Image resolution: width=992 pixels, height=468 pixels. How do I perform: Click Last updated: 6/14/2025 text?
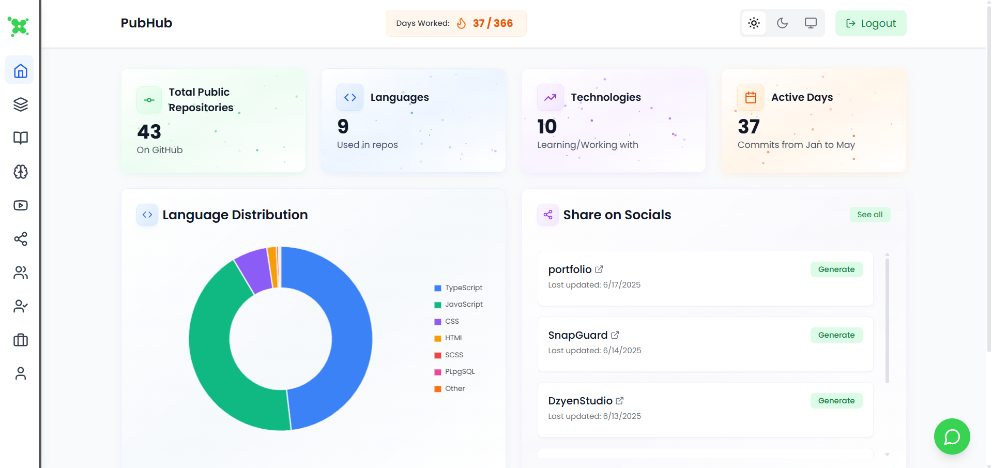click(594, 351)
